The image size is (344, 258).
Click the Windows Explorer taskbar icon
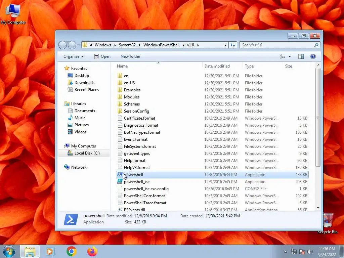click(30, 251)
